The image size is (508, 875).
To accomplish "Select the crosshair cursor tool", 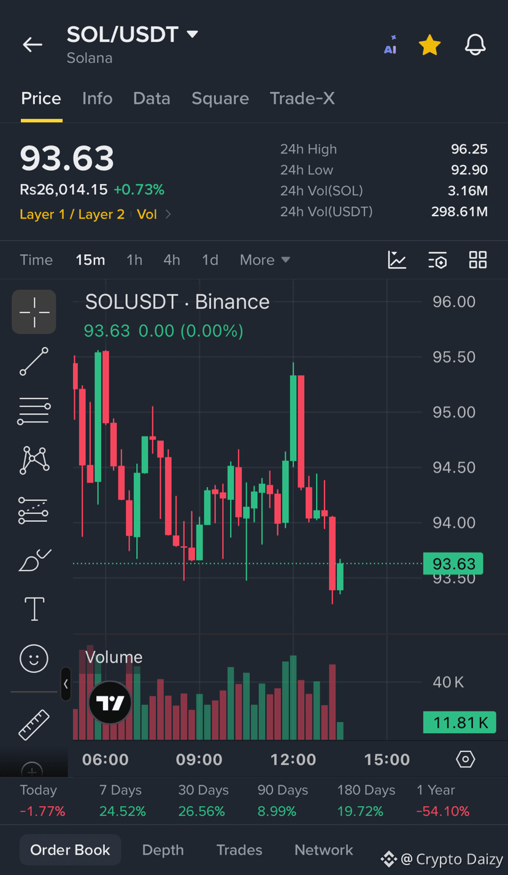I will point(34,312).
